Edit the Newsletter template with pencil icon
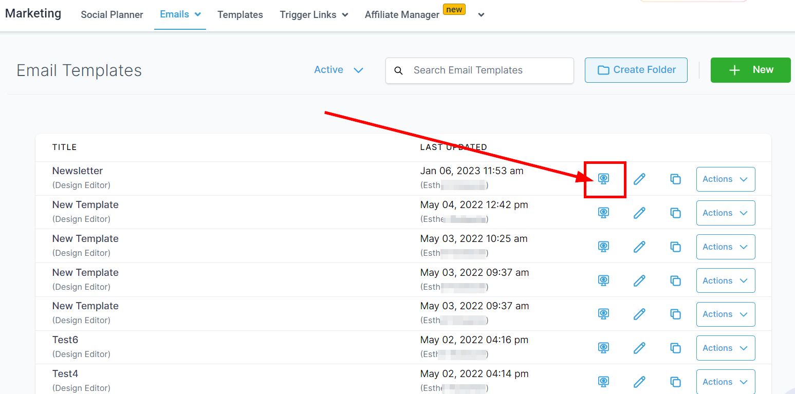This screenshot has height=394, width=795. click(639, 179)
